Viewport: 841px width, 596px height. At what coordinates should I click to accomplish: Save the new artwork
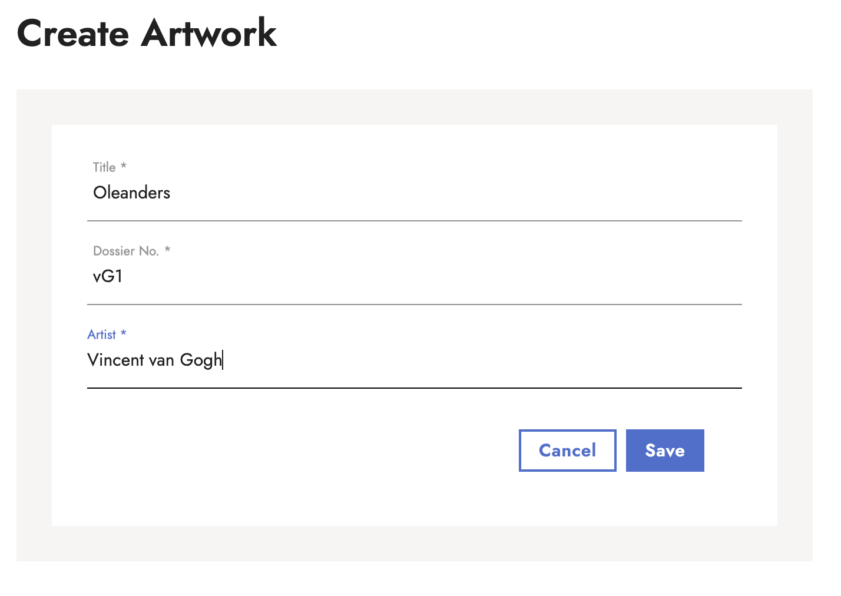pos(664,451)
